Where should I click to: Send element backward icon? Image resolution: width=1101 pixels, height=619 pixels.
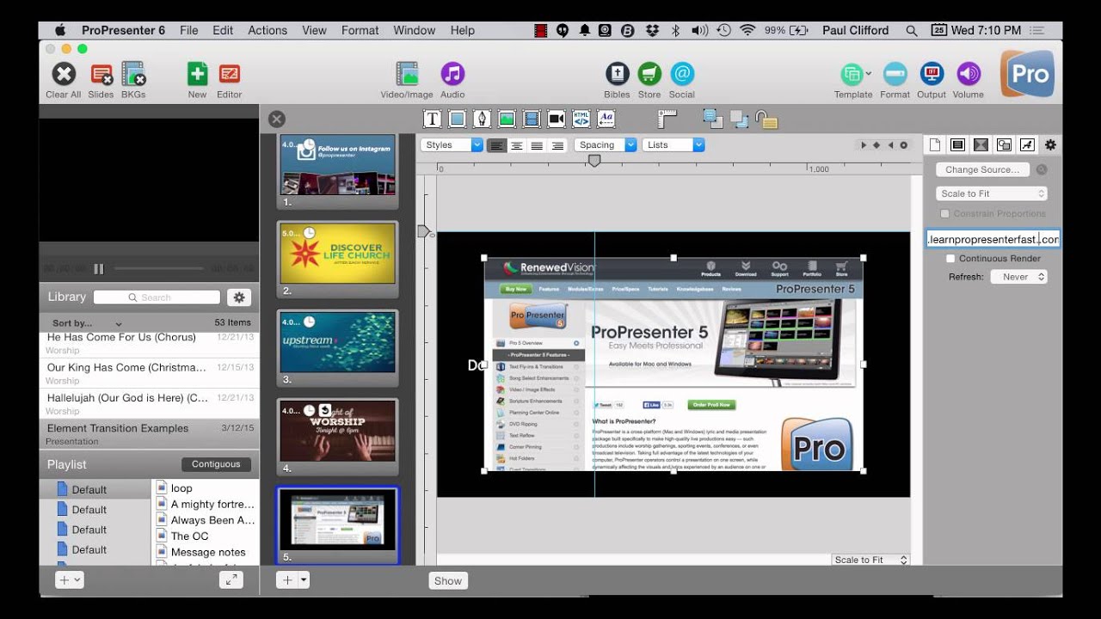click(739, 119)
